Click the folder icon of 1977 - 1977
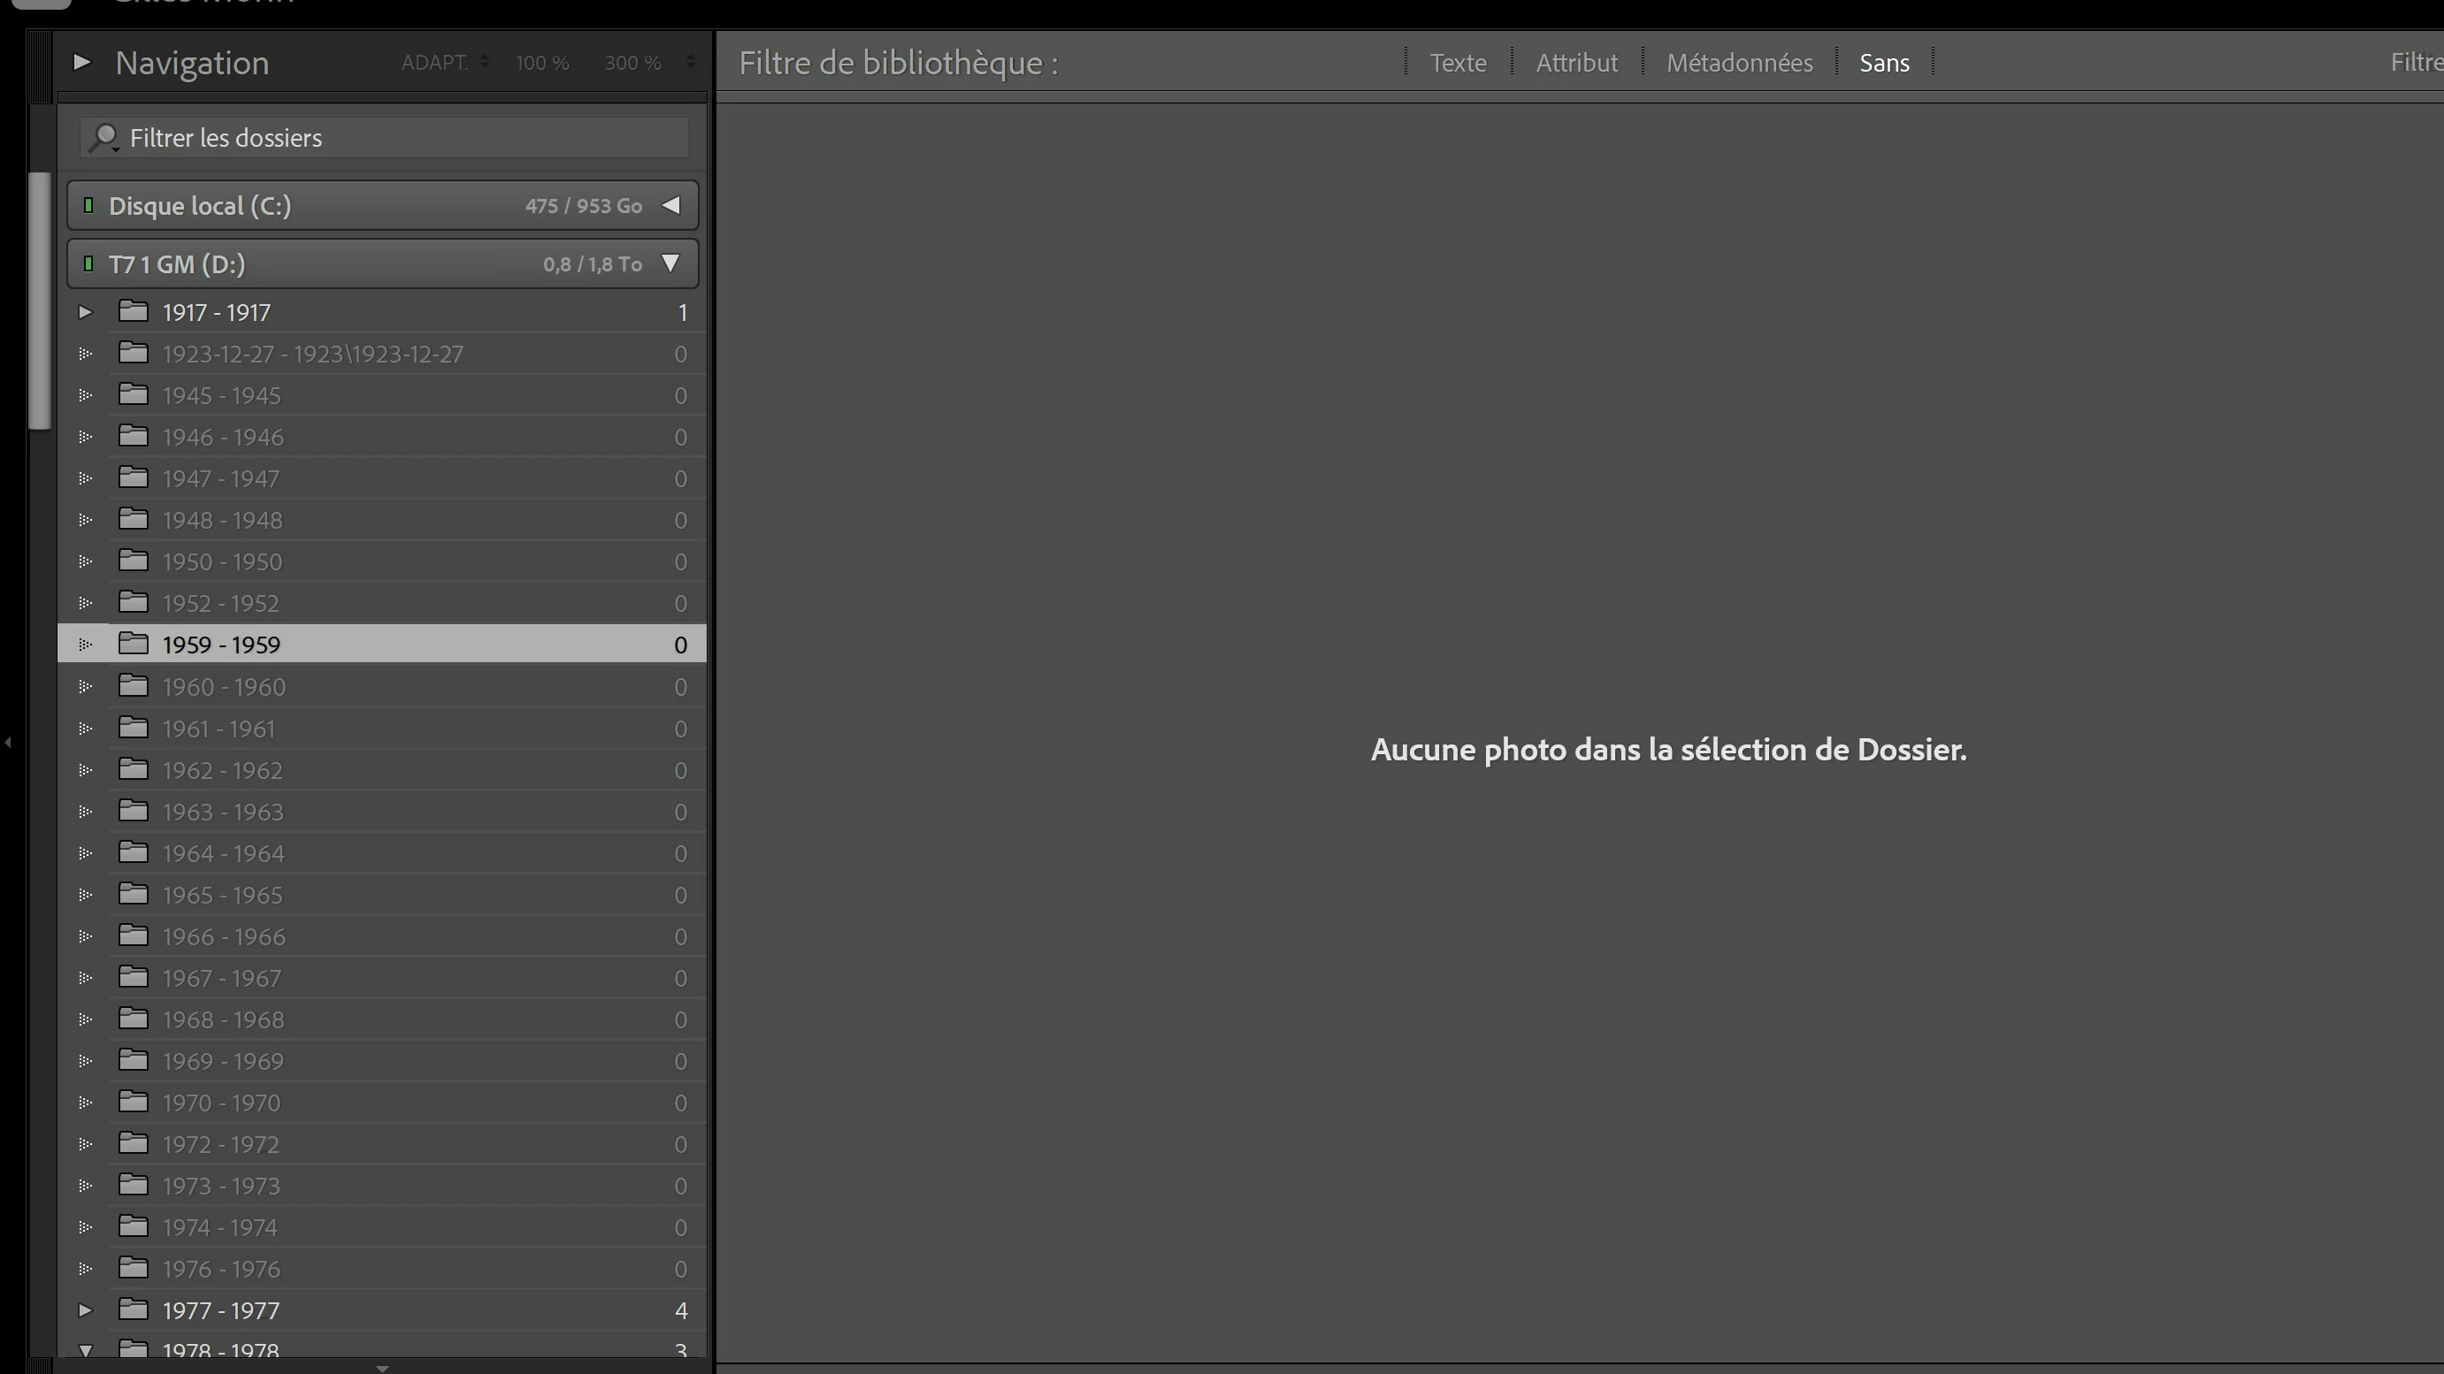Image resolution: width=2444 pixels, height=1374 pixels. coord(133,1309)
